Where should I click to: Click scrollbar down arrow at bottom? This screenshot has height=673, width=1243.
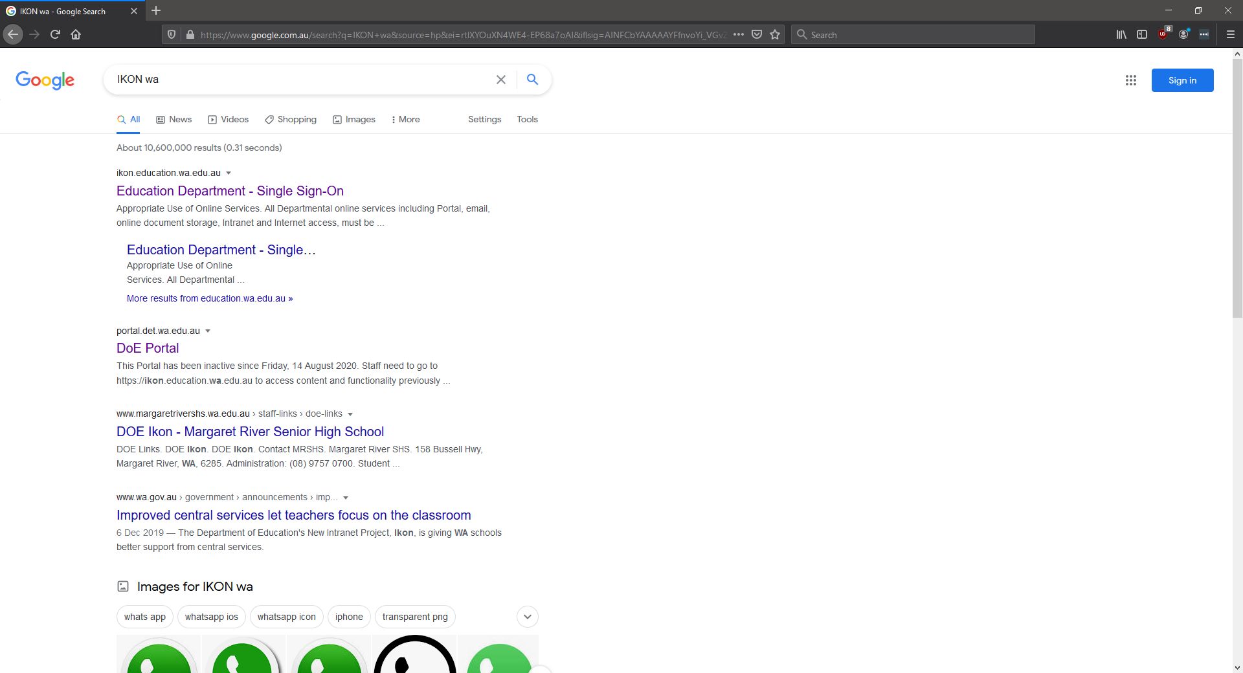[x=1237, y=667]
